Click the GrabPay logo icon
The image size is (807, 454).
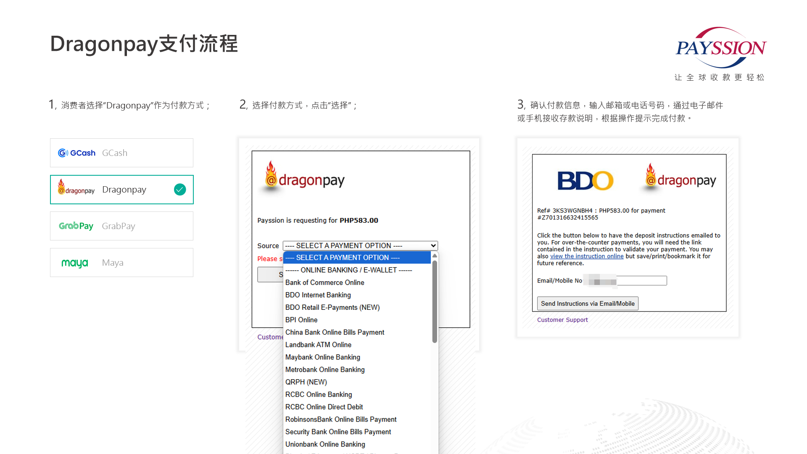click(76, 226)
